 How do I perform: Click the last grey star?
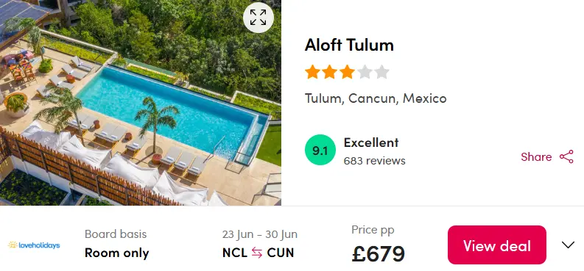pos(381,72)
